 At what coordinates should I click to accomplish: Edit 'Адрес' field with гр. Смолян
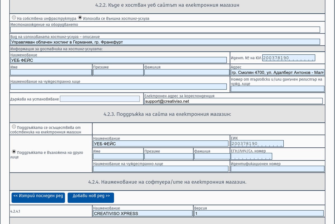click(277, 72)
